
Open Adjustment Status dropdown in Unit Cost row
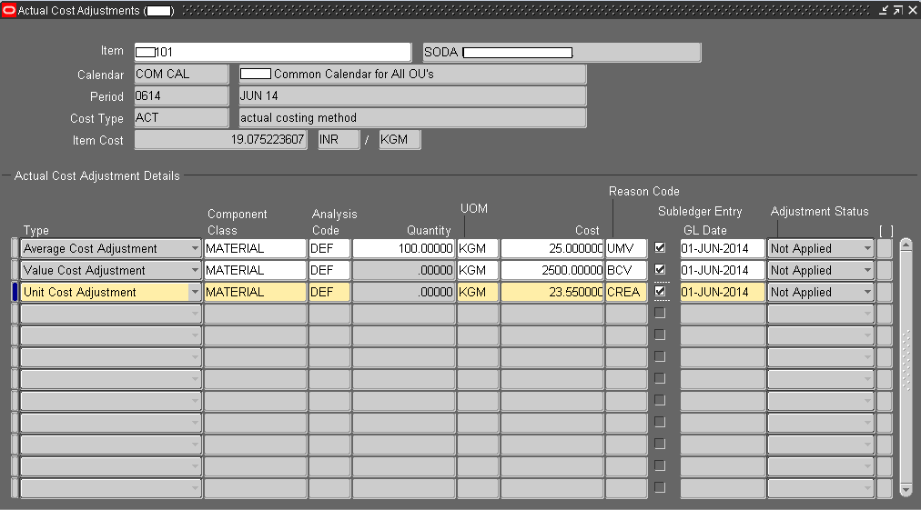point(867,292)
